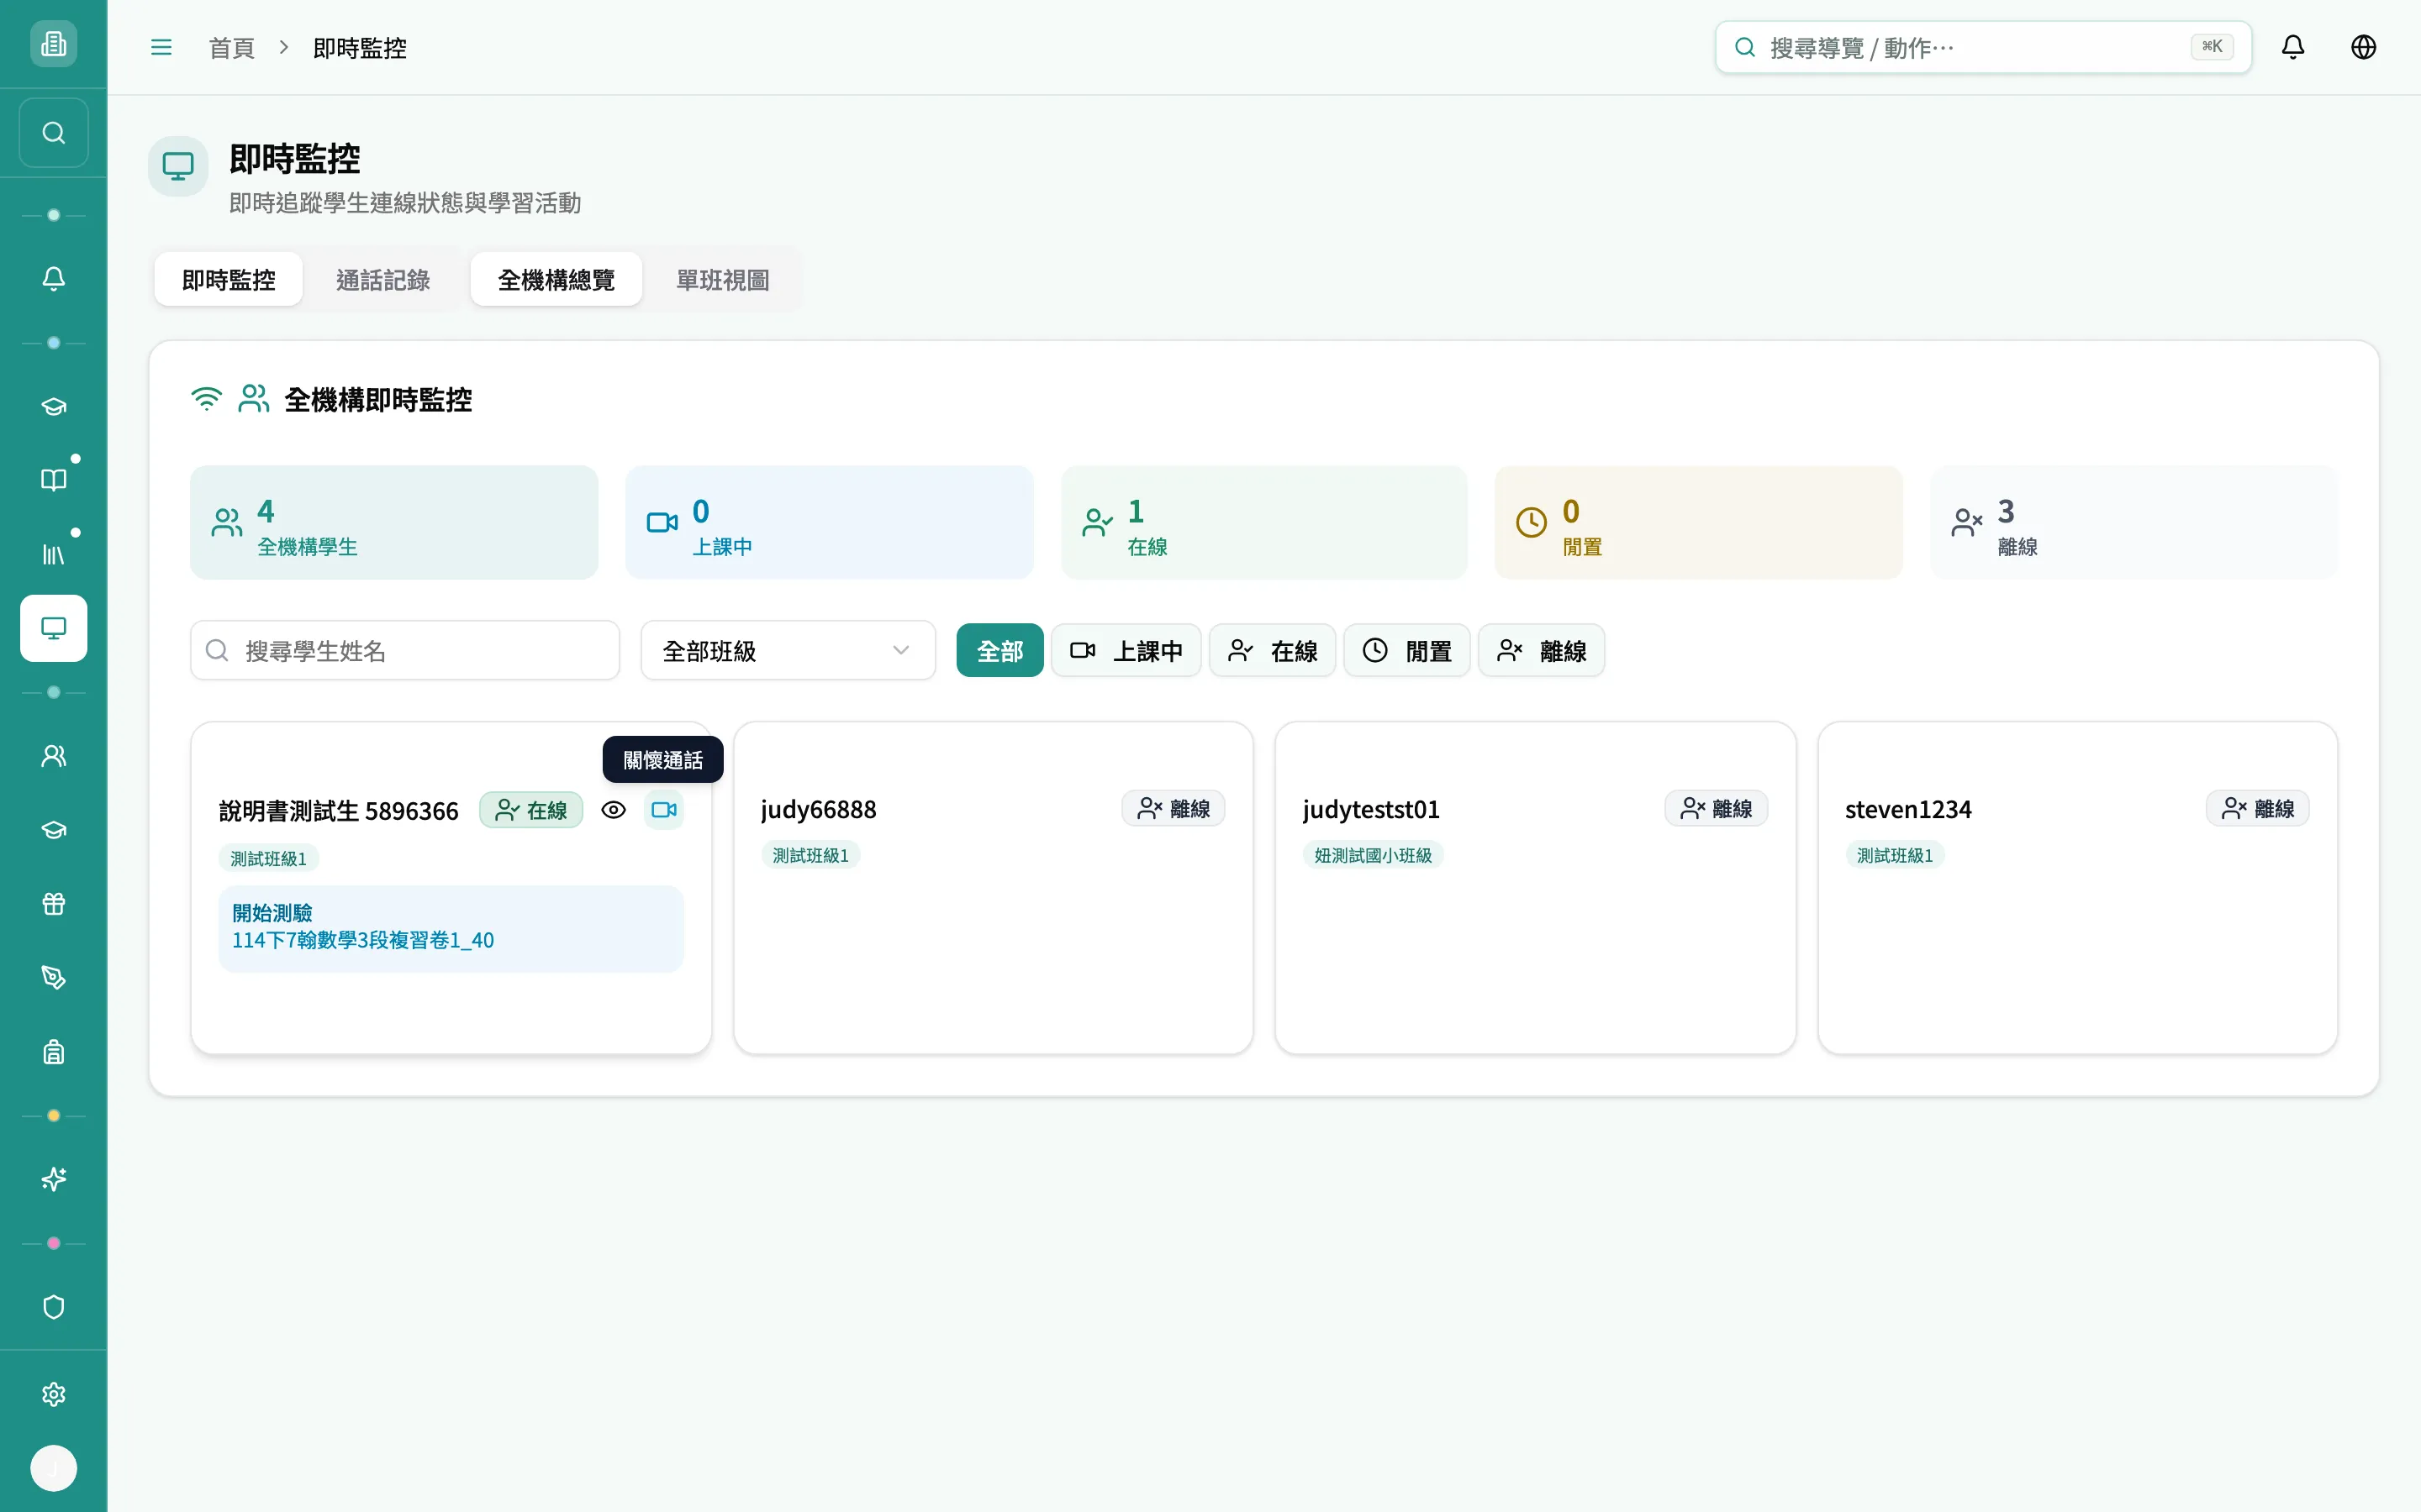The image size is (2421, 1512).
Task: Click the sidebar library shelves icon
Action: pyautogui.click(x=53, y=554)
